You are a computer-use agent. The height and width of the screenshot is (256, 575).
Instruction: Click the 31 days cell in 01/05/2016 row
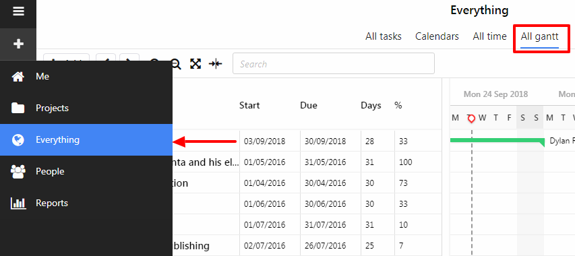click(369, 162)
